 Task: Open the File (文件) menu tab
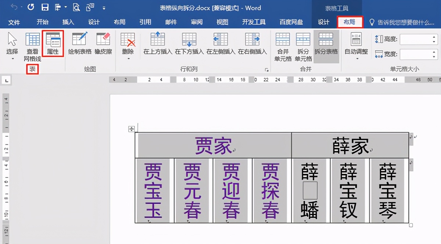coord(14,22)
